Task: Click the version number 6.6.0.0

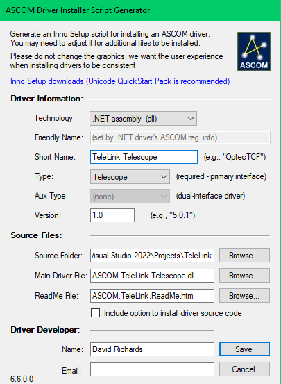Action: (22, 379)
